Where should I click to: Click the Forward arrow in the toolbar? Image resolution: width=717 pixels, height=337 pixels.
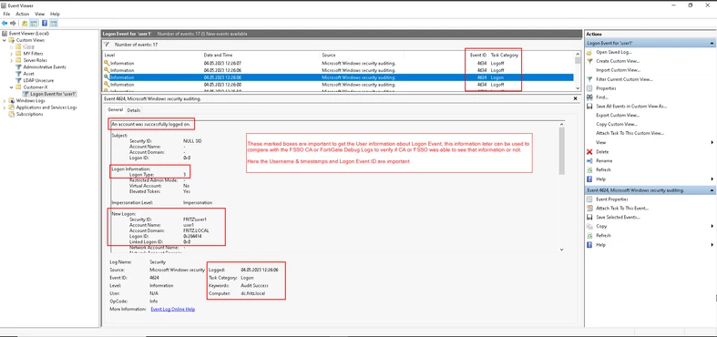point(13,24)
